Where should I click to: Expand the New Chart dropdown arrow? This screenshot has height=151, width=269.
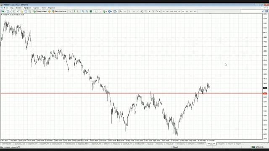click(5, 11)
